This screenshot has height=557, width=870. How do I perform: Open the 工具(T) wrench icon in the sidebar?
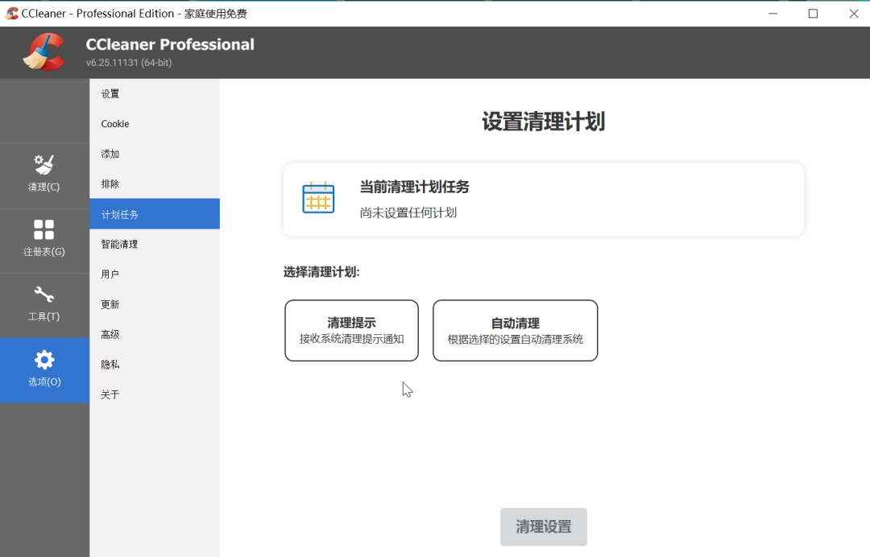[44, 305]
